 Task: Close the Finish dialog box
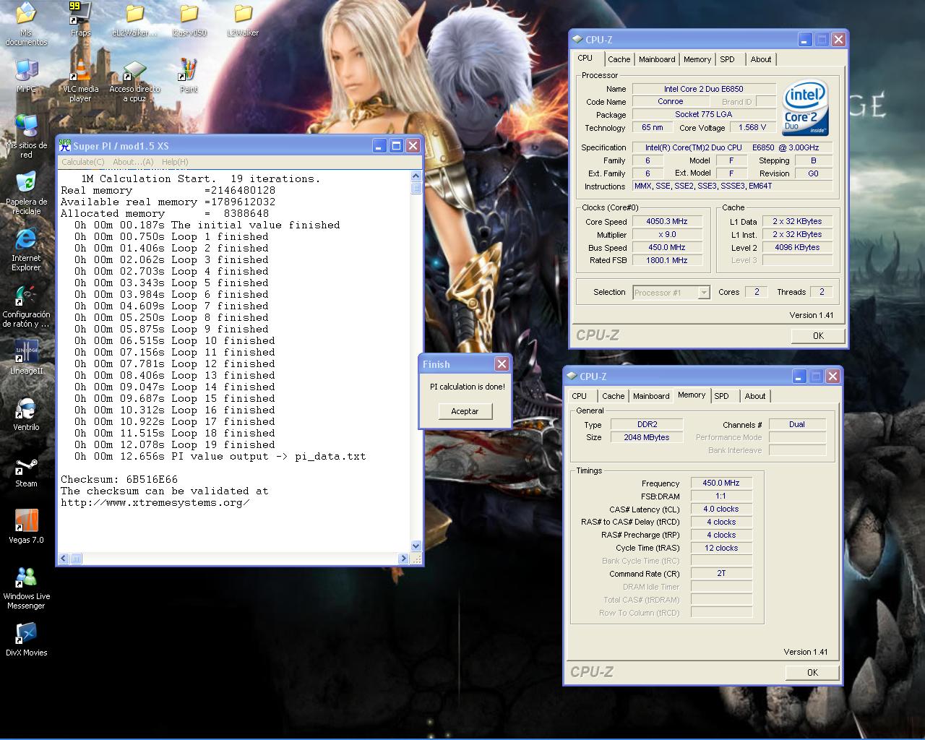(502, 363)
